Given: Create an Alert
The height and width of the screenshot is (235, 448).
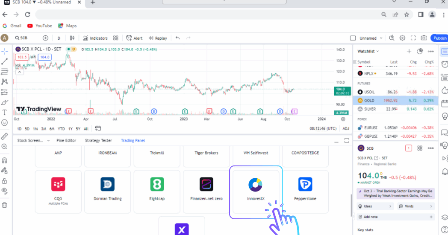Looking at the screenshot, I should tap(134, 38).
